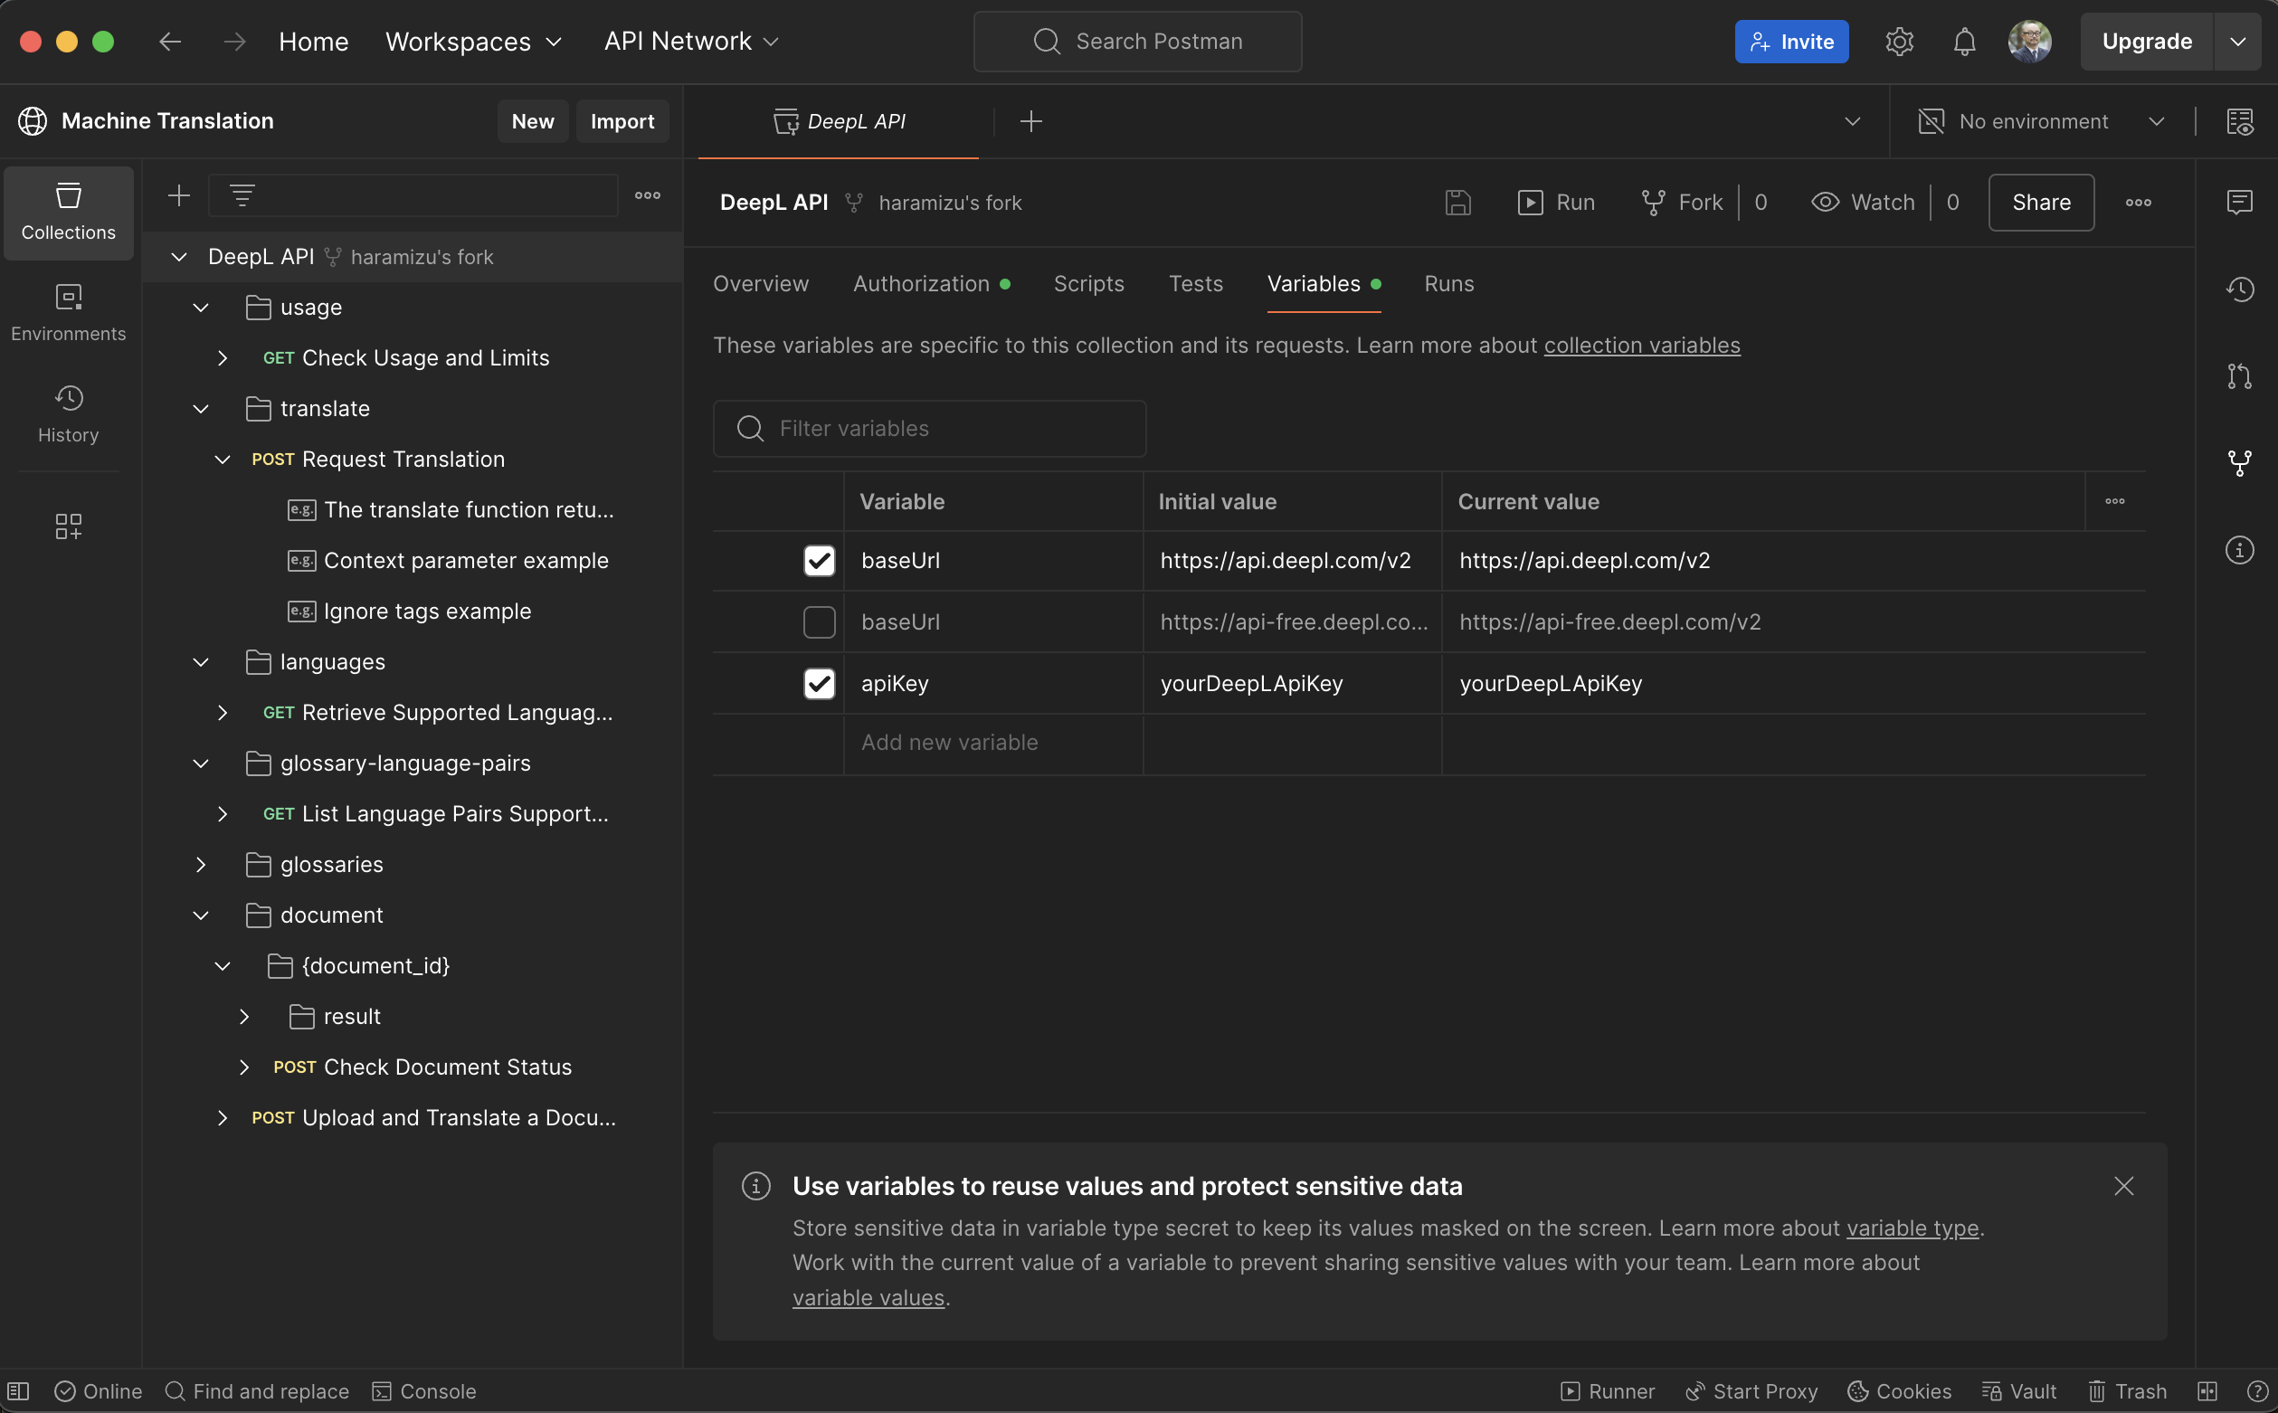
Task: Expand Check Usage and Limits request
Action: coord(222,358)
